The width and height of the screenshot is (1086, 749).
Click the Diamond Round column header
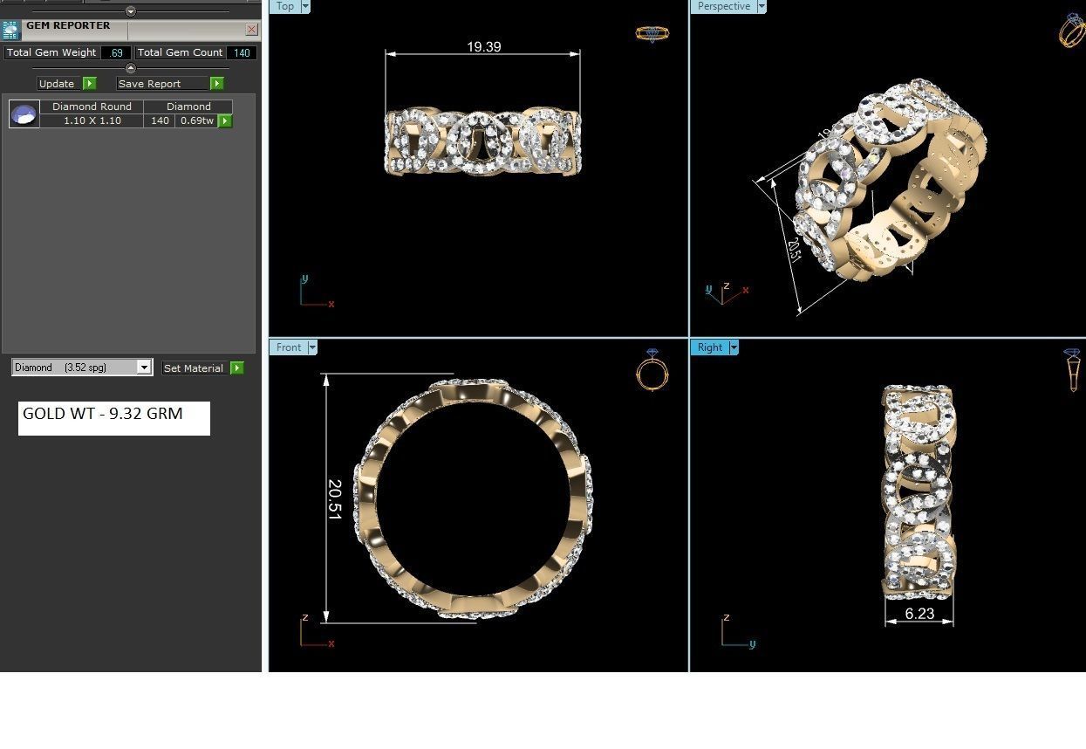(x=92, y=107)
